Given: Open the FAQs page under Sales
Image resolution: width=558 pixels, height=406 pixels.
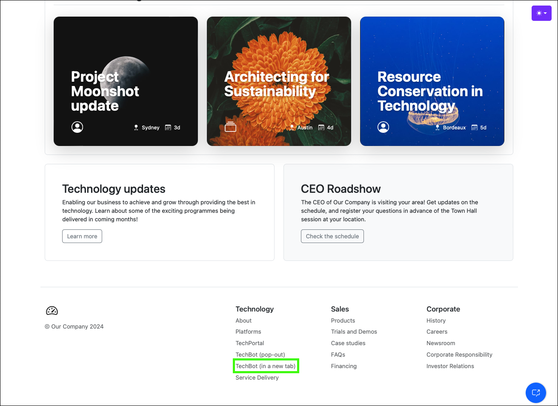Looking at the screenshot, I should point(338,355).
